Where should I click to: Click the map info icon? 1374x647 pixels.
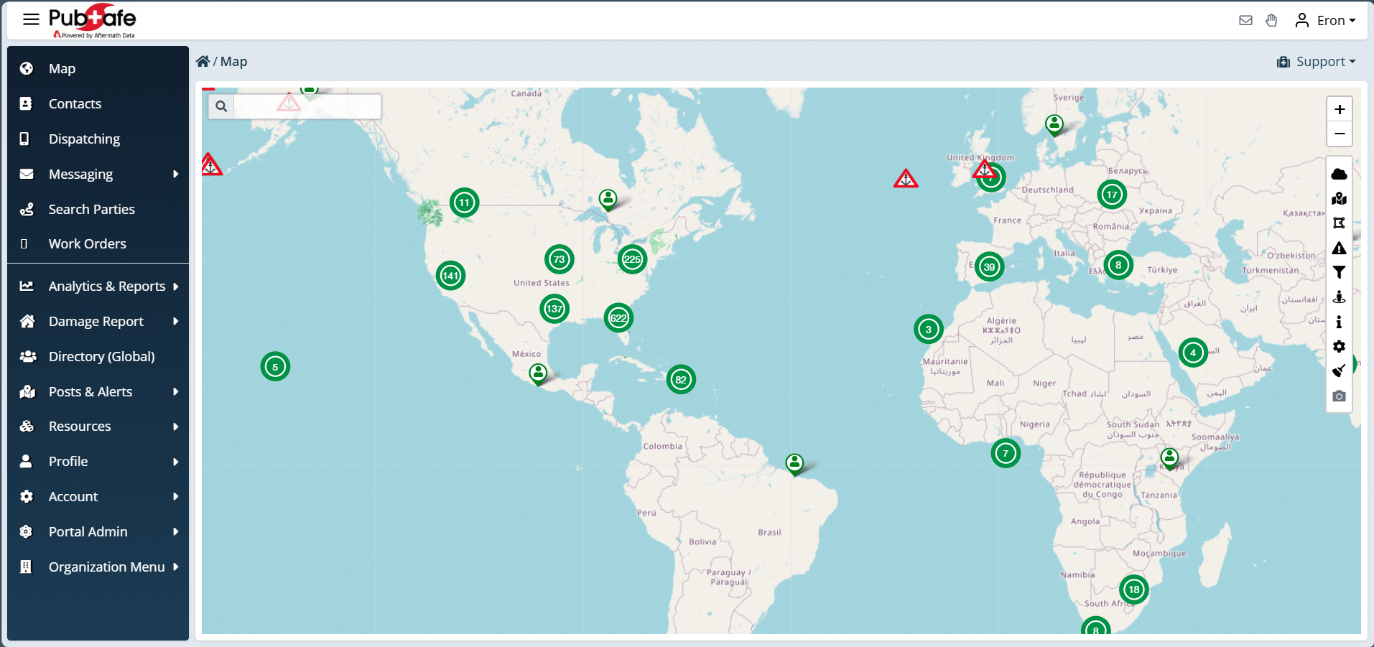coord(1339,322)
